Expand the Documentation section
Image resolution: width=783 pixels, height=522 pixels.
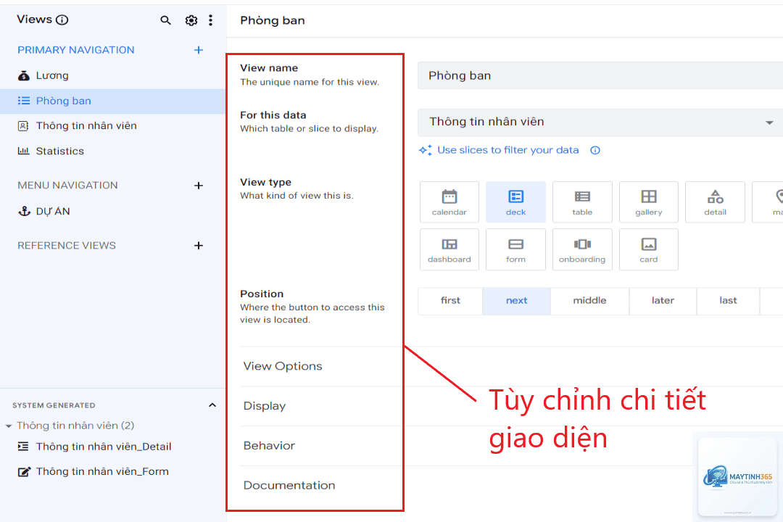(289, 486)
